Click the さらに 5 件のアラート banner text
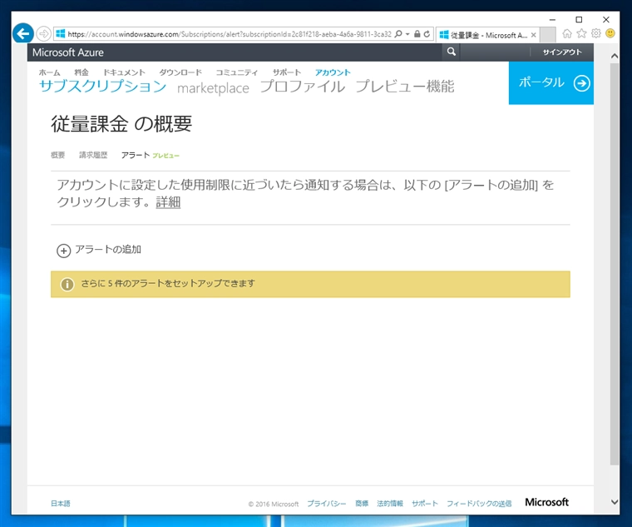The image size is (632, 527). pos(168,283)
